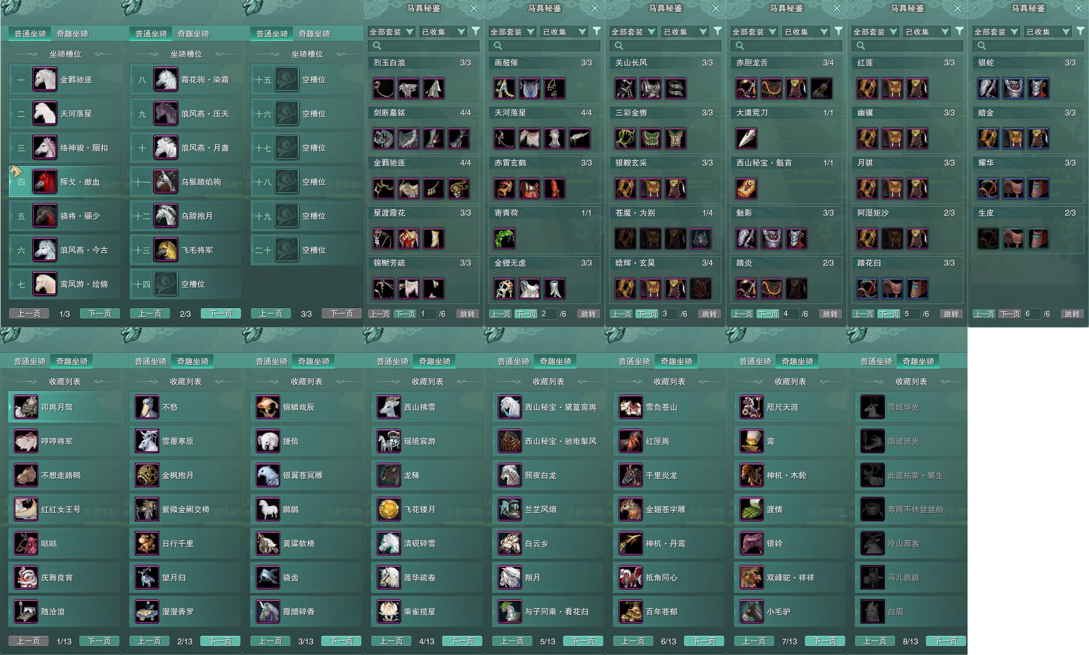Select the 小毛驴 donkey icon
The image size is (1089, 655).
point(751,611)
